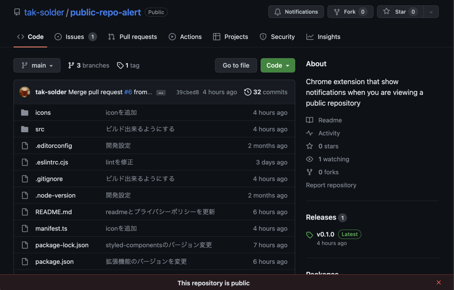Open the icons folder icon
Image resolution: width=454 pixels, height=290 pixels.
coord(25,113)
